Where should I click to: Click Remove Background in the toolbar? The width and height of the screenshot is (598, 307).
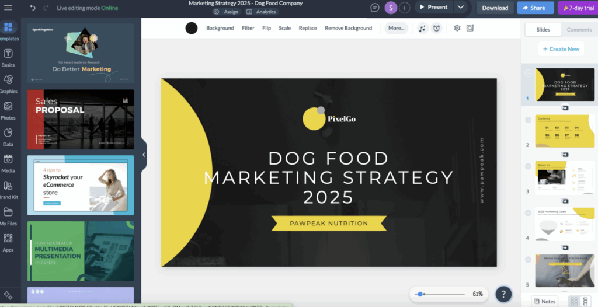348,28
